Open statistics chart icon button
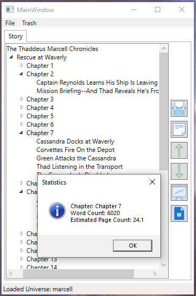Screen dimensions: 196x296 pyautogui.click(x=179, y=192)
